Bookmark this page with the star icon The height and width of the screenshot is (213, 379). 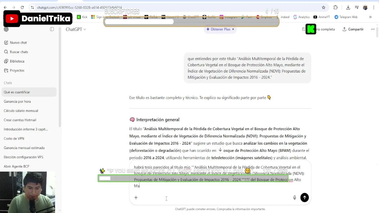point(323,7)
